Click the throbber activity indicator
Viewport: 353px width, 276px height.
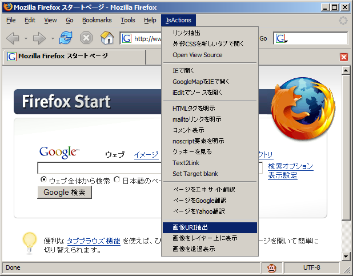(343, 21)
